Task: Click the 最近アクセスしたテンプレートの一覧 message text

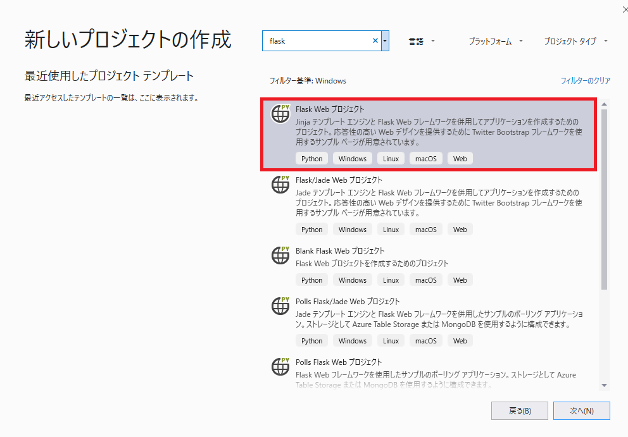Action: click(x=112, y=98)
